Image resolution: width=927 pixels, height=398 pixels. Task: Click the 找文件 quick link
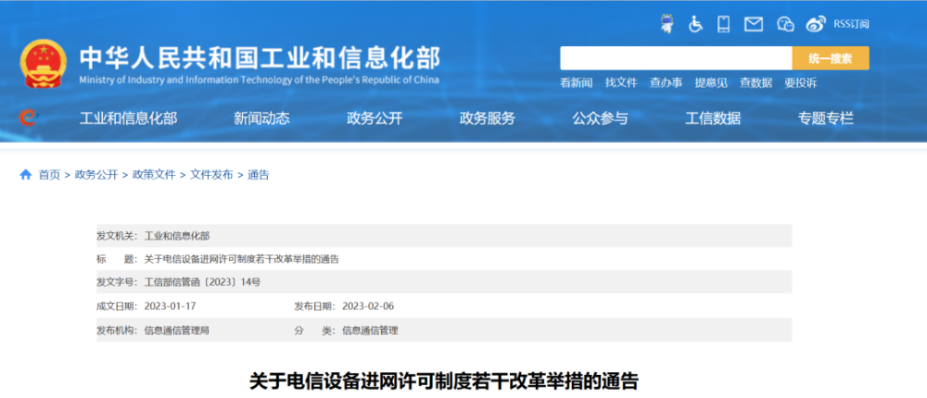pyautogui.click(x=621, y=82)
